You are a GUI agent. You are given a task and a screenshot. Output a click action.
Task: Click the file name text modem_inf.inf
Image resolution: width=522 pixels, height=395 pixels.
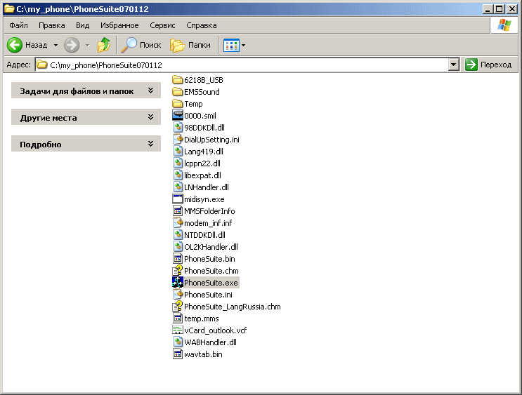click(x=208, y=223)
